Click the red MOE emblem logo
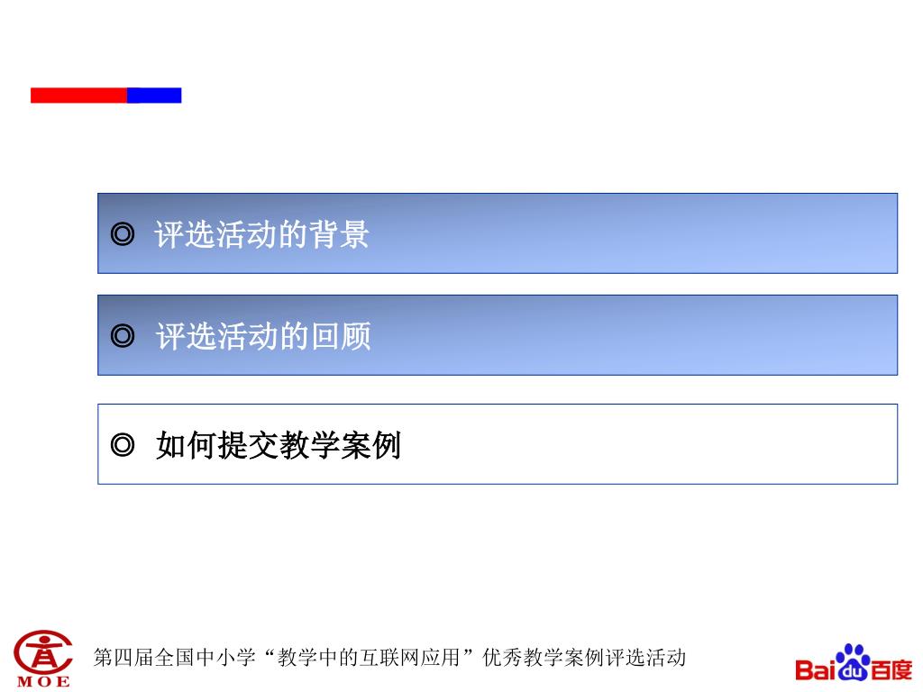The width and height of the screenshot is (923, 692). 43,652
